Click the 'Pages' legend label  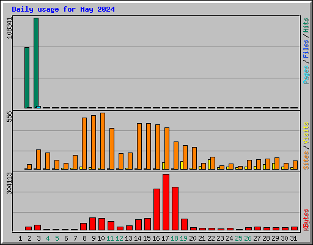[306, 75]
